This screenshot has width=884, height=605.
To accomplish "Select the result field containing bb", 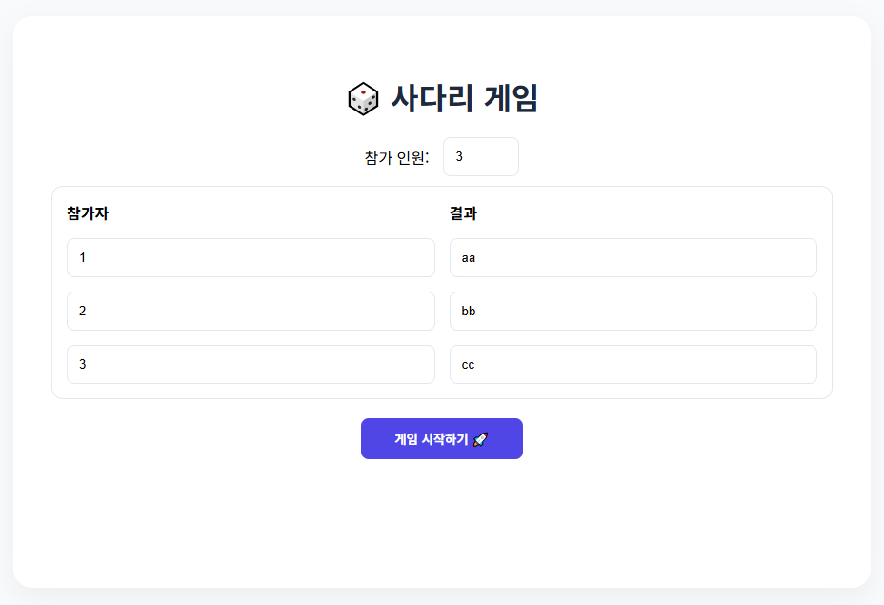I will pyautogui.click(x=633, y=311).
